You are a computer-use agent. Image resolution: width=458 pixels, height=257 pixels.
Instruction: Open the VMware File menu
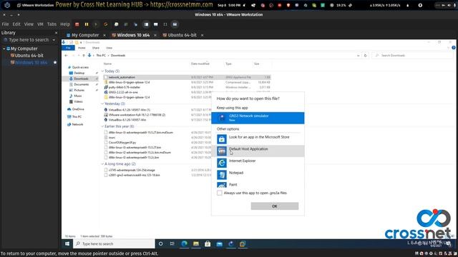point(5,24)
